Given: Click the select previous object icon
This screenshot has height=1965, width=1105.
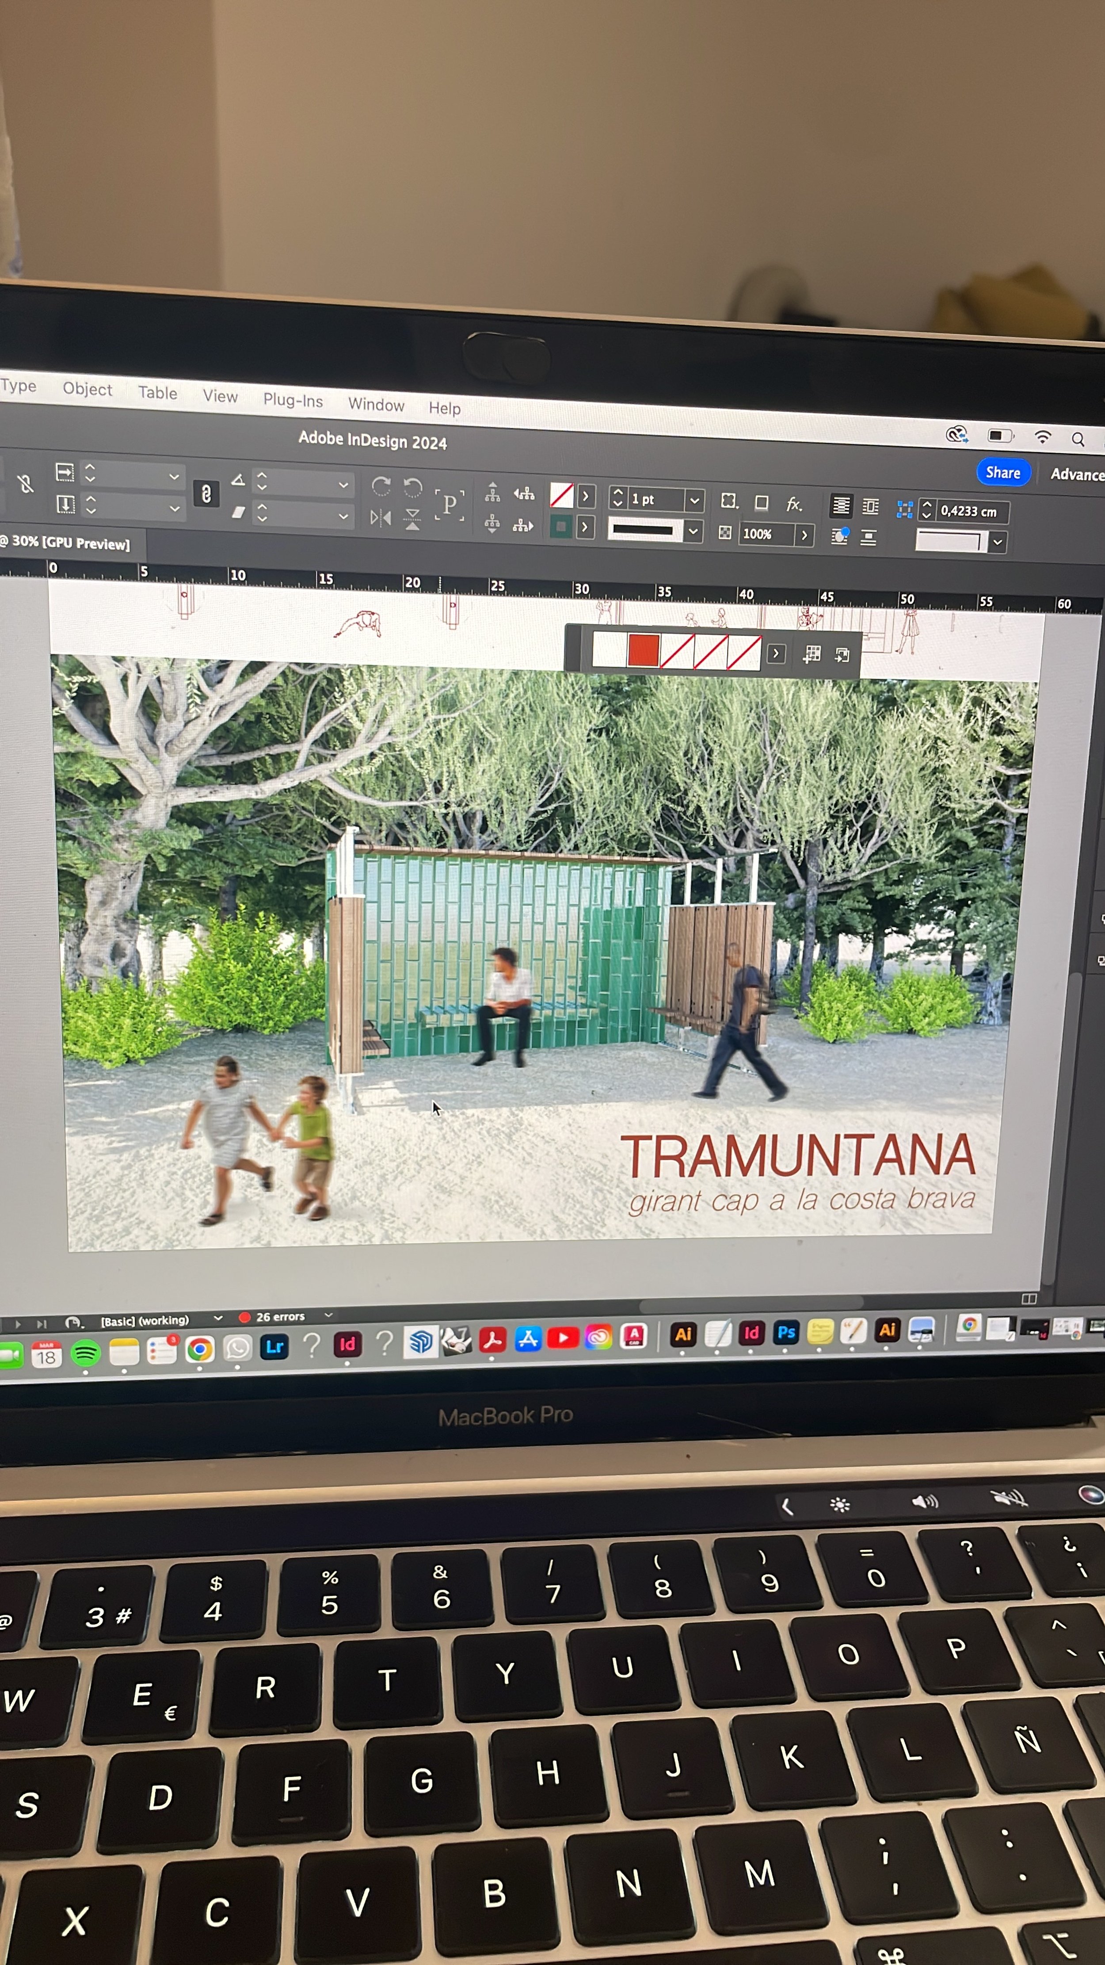Looking at the screenshot, I should (x=524, y=494).
